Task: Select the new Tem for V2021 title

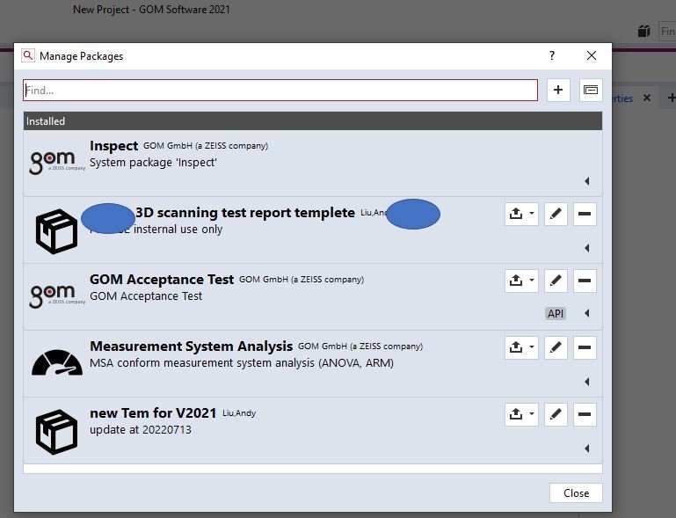Action: click(x=153, y=413)
